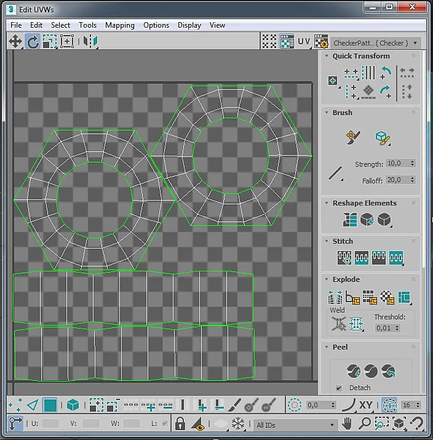Screen dimensions: 433x440
Task: Open the Tools menu
Action: pyautogui.click(x=87, y=25)
